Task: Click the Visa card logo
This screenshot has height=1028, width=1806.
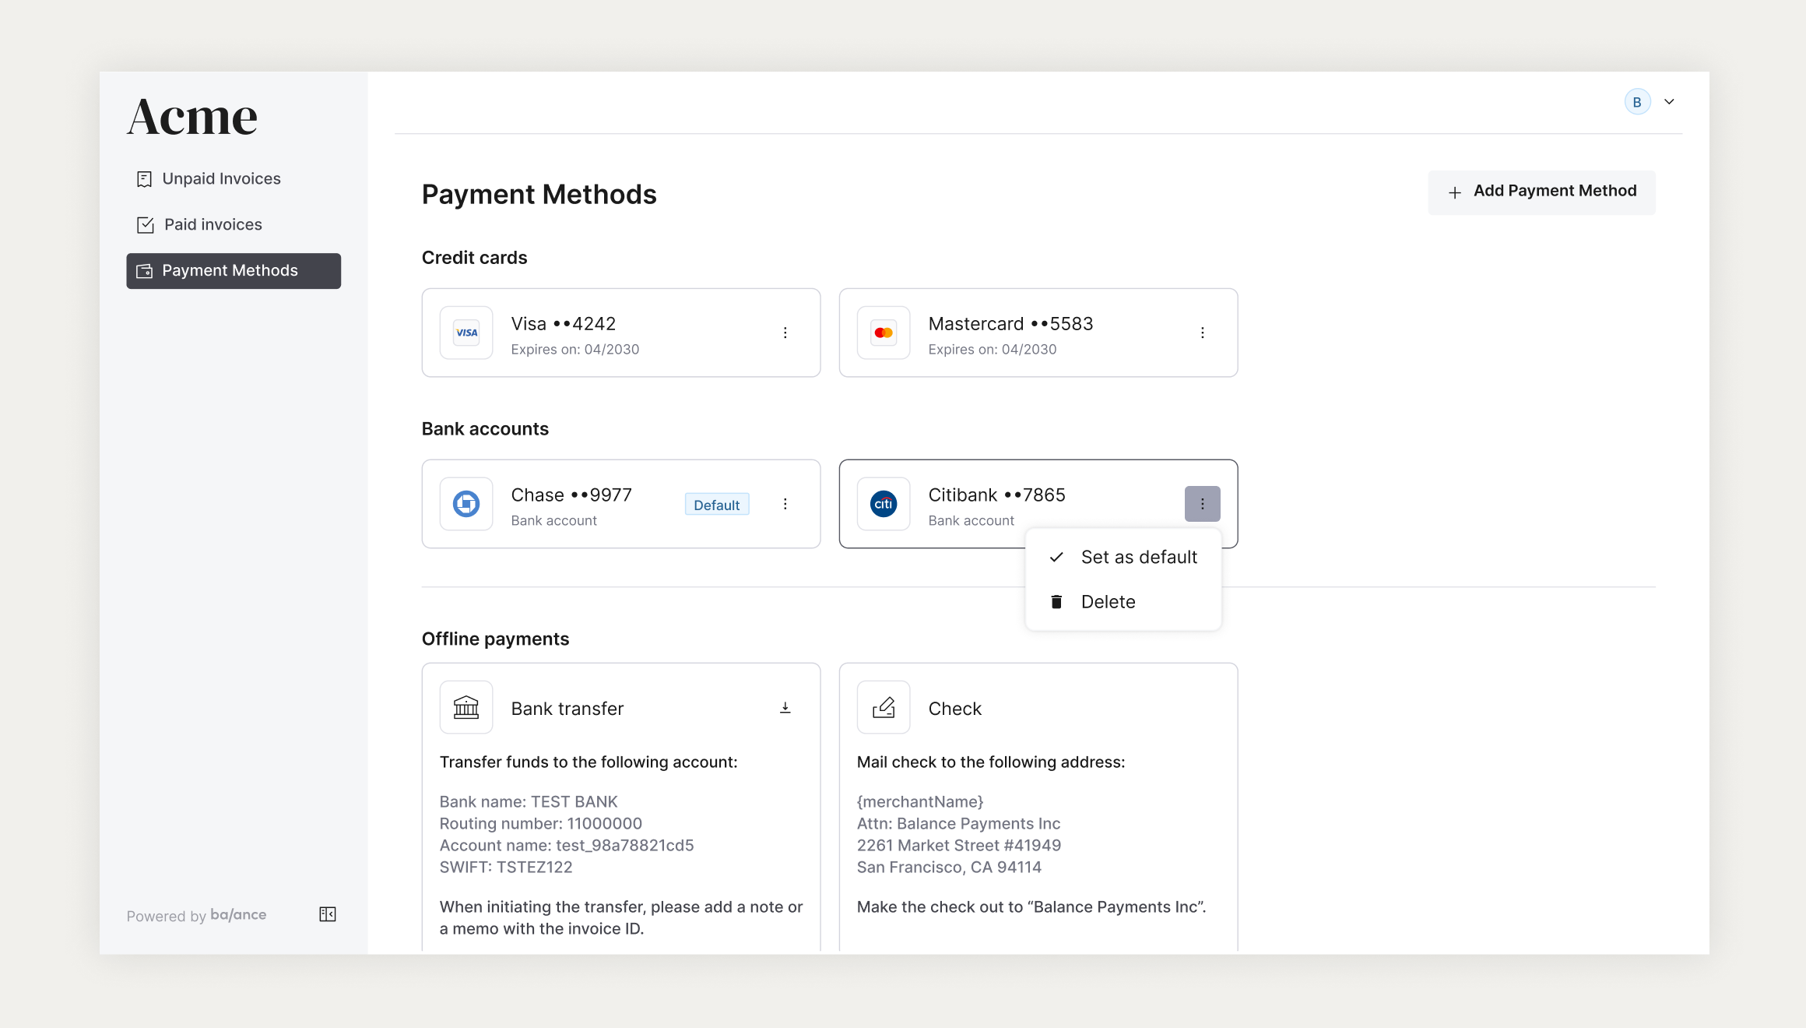Action: (466, 333)
